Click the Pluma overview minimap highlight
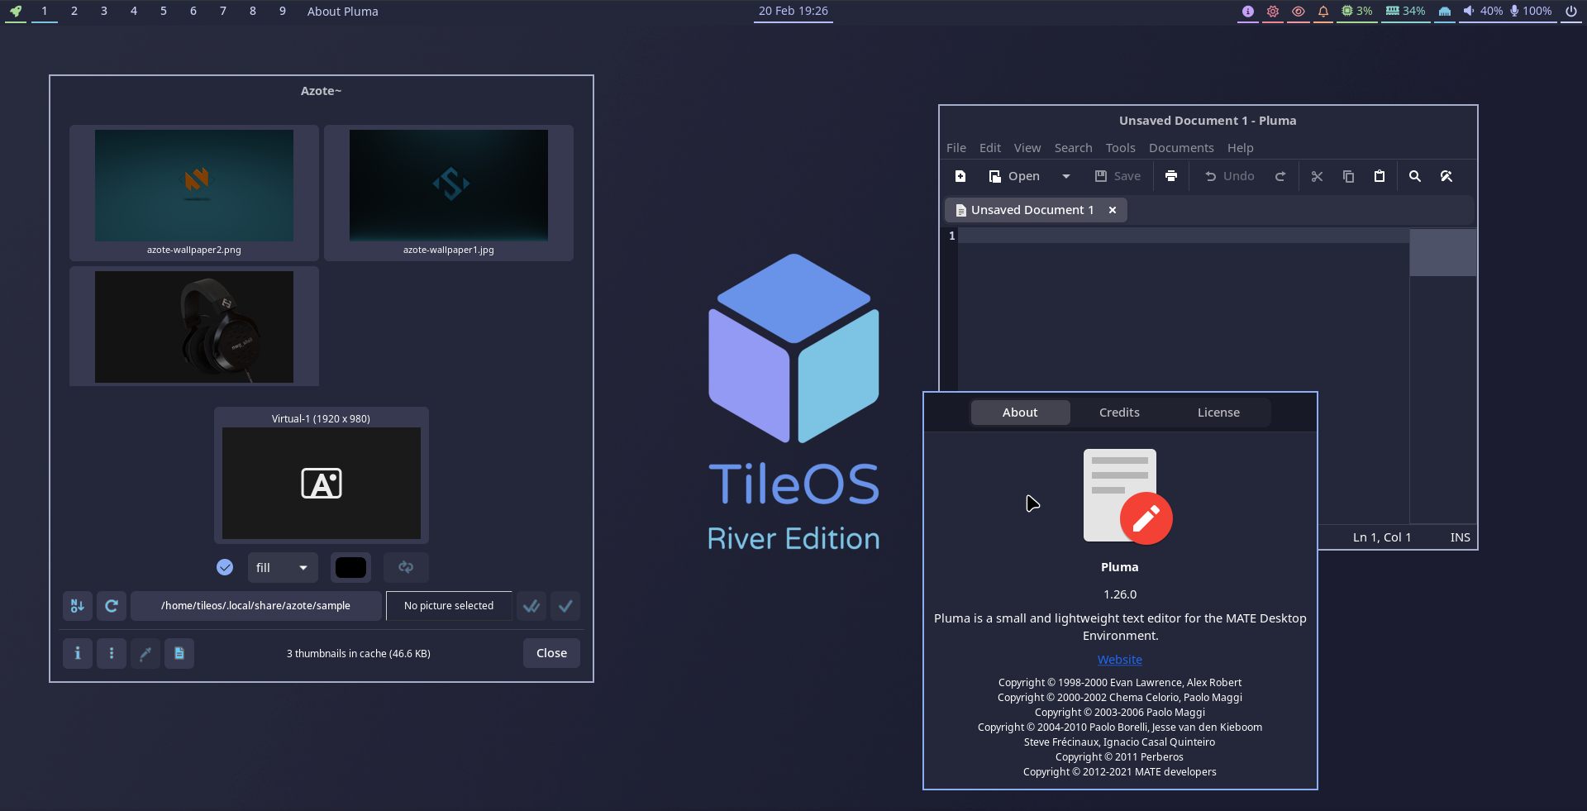The height and width of the screenshot is (811, 1587). tap(1442, 253)
